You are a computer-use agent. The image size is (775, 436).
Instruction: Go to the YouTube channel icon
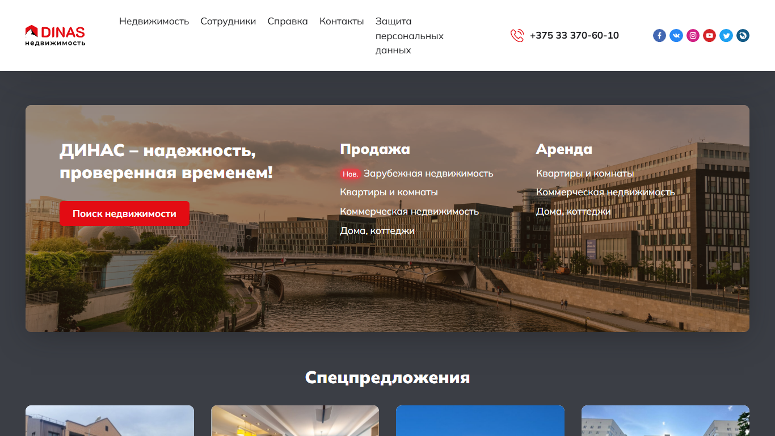[x=709, y=36]
